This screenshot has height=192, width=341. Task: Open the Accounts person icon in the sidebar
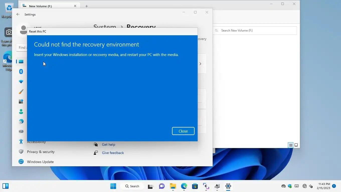[x=21, y=111]
